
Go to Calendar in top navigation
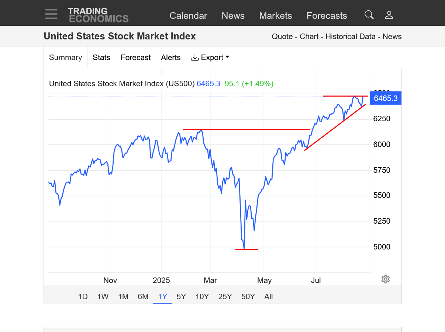click(x=188, y=16)
